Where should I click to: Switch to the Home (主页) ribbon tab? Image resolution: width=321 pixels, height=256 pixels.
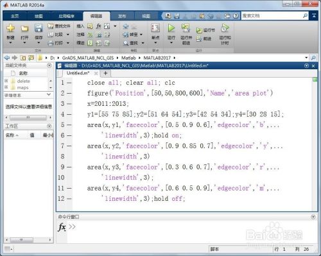click(x=15, y=16)
